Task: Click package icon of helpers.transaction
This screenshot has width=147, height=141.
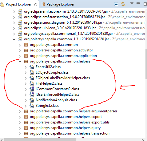Action: (26, 134)
